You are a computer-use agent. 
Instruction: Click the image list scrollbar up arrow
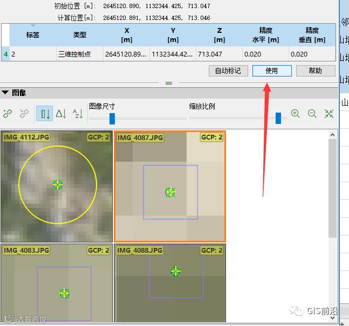click(332, 135)
